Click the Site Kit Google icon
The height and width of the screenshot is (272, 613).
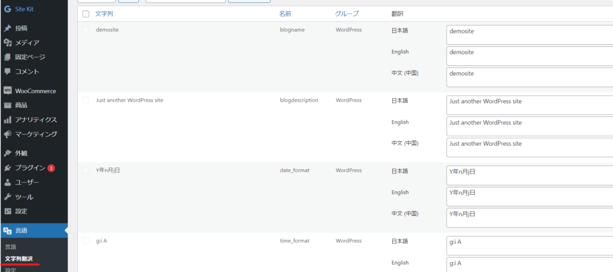8,10
